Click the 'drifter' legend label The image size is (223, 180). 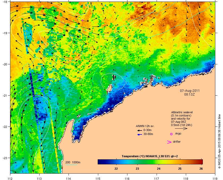tap(177, 142)
